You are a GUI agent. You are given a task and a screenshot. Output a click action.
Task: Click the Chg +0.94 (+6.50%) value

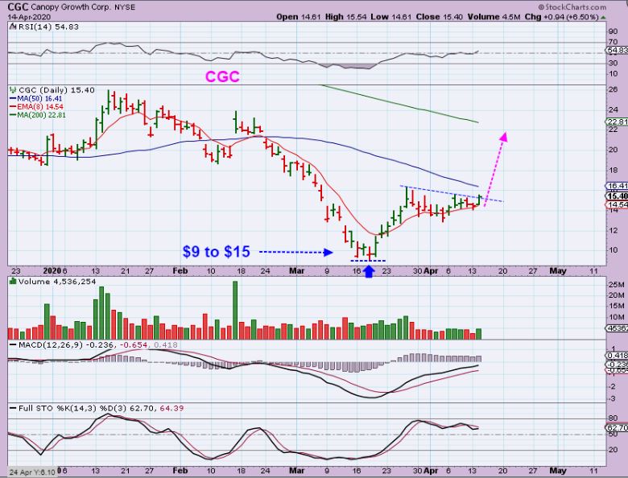(x=562, y=17)
